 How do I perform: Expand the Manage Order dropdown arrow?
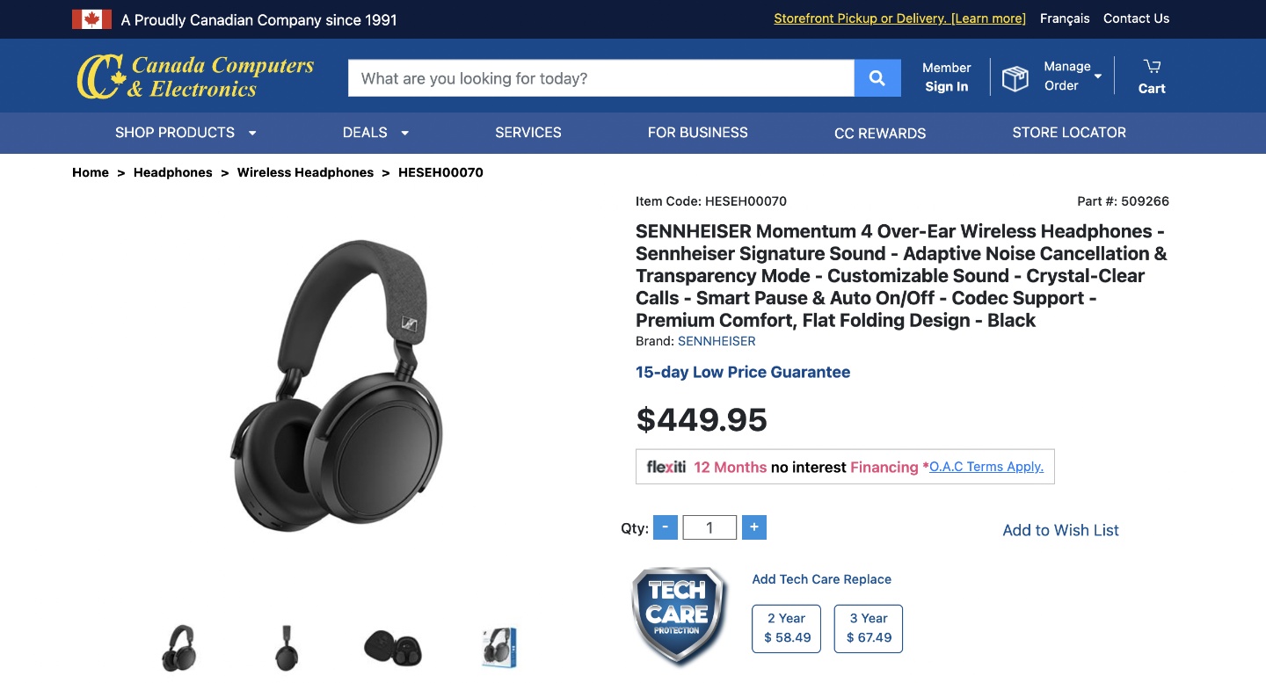(x=1097, y=77)
